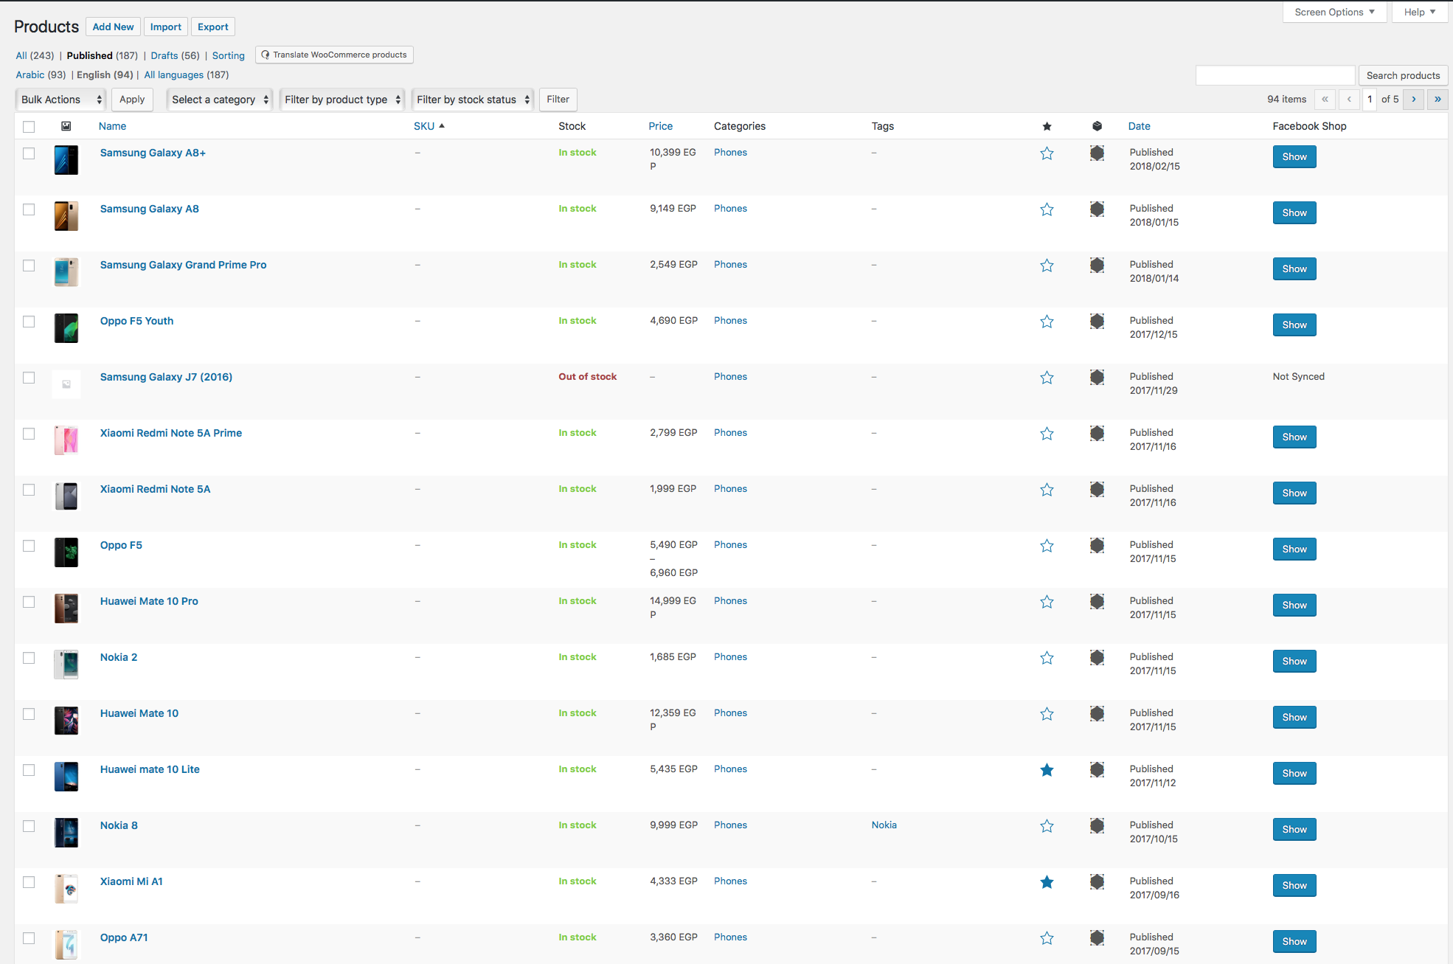
Task: Click the Import button
Action: coord(165,27)
